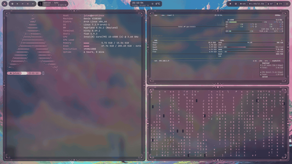Click the 2000ms update interval in btop

[277, 15]
